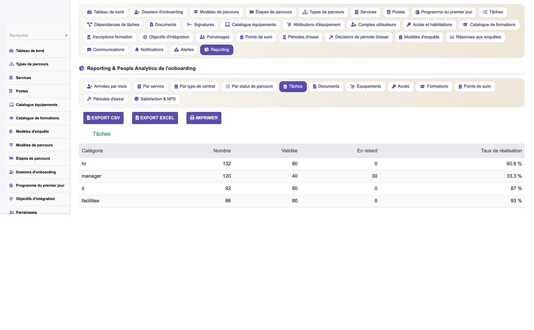
Task: Show the Équipements report
Action: [x=365, y=86]
